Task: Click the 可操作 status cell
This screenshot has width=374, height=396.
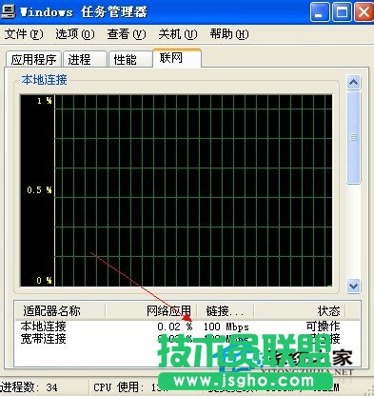Action: 324,327
